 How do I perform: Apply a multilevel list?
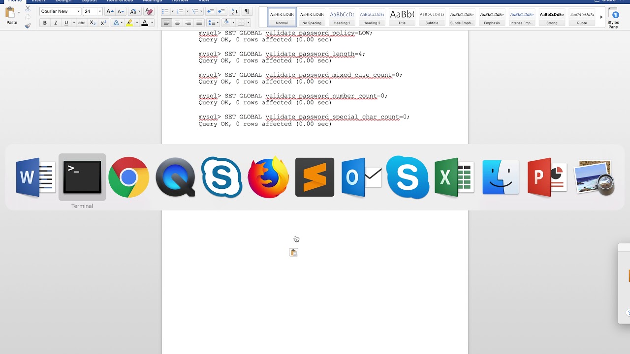click(x=195, y=11)
